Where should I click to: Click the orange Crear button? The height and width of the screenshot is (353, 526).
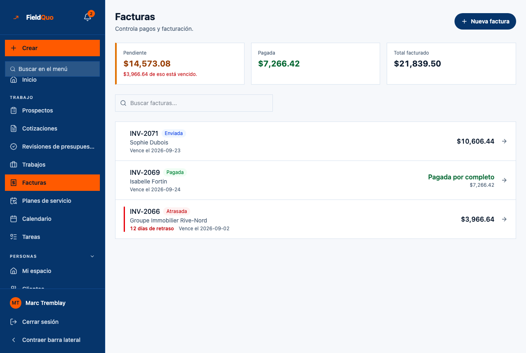[53, 48]
